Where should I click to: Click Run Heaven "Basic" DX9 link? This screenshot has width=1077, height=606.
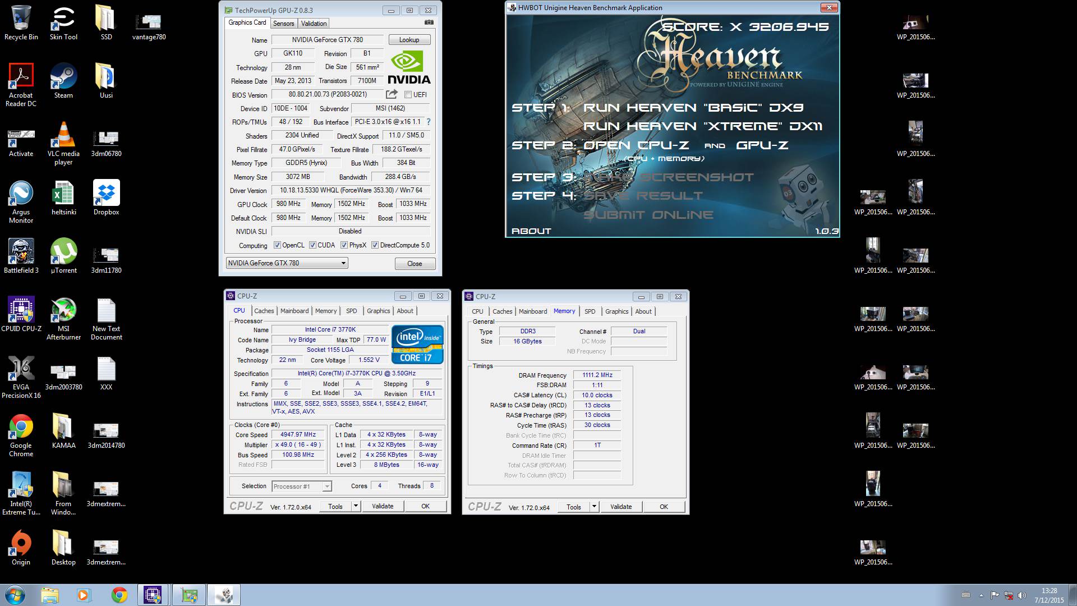tap(693, 107)
